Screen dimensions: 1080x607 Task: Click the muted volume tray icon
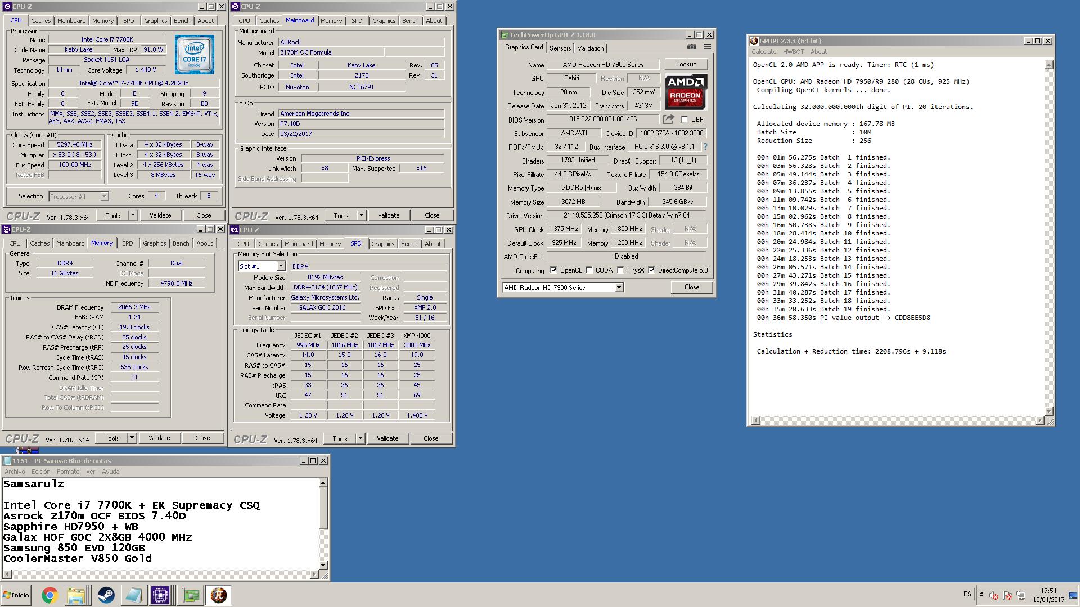pos(994,596)
